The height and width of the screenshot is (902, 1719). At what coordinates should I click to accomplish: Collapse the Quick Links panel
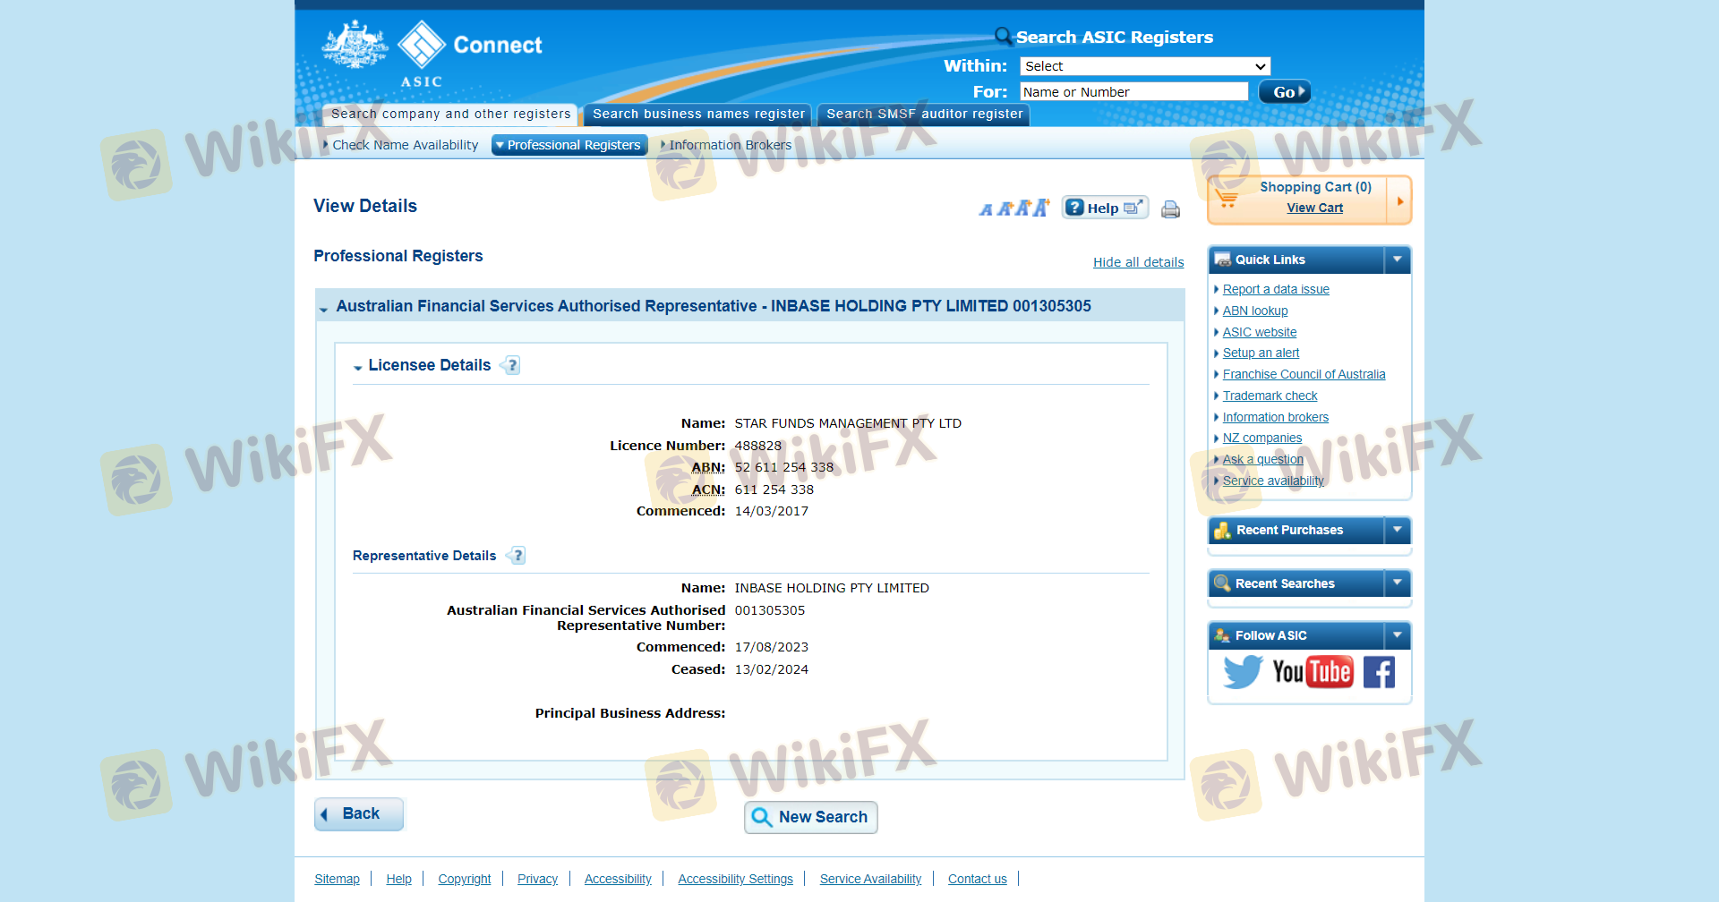1397,260
